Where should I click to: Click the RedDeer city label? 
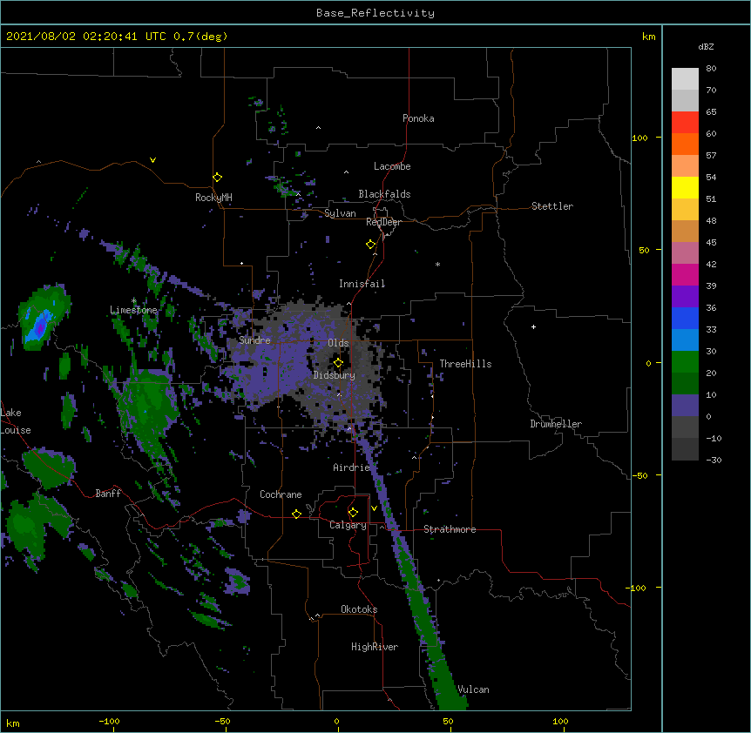(x=383, y=222)
